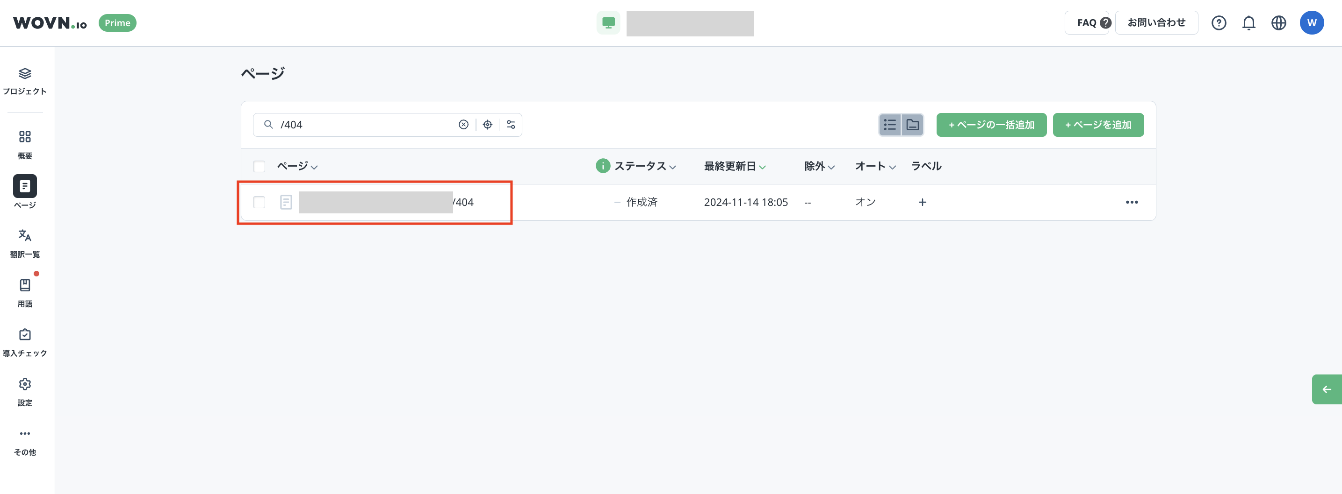Open the search filter options icon
1342x494 pixels.
pos(511,124)
